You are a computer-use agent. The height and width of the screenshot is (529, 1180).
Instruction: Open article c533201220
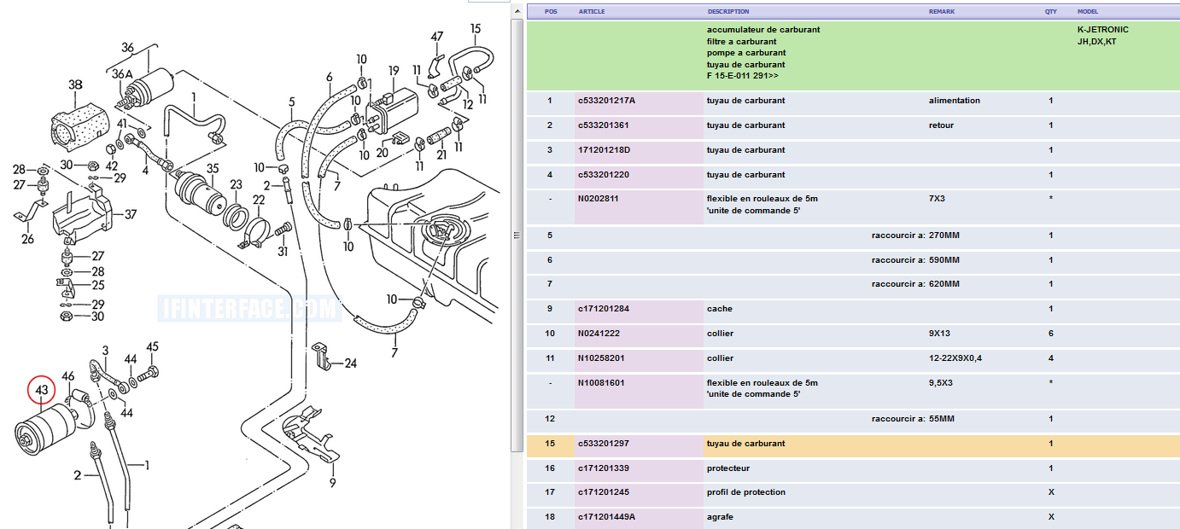click(604, 175)
